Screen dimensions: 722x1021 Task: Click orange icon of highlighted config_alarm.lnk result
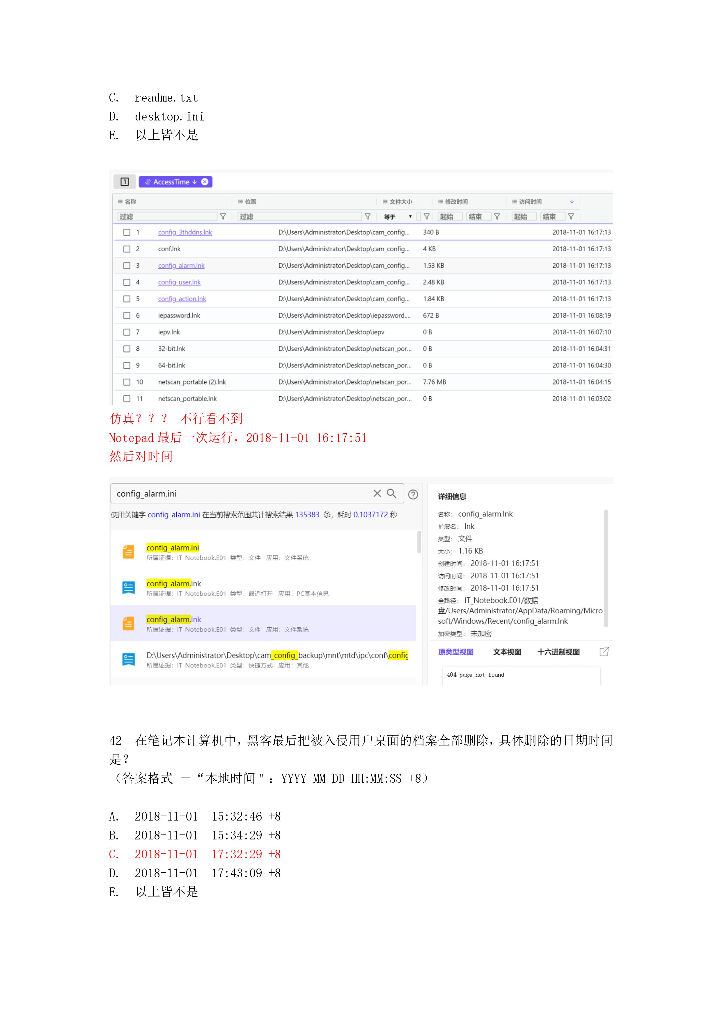click(x=129, y=624)
